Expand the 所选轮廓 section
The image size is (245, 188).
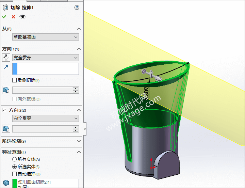tap(79, 141)
